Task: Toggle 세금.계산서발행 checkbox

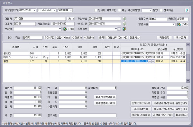Action: point(120,10)
